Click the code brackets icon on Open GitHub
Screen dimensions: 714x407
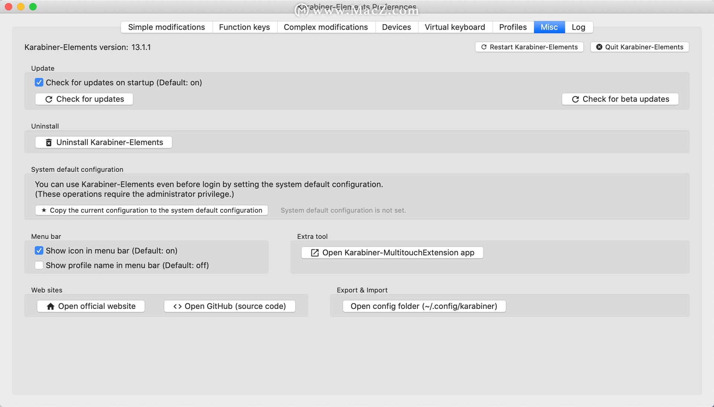point(177,306)
